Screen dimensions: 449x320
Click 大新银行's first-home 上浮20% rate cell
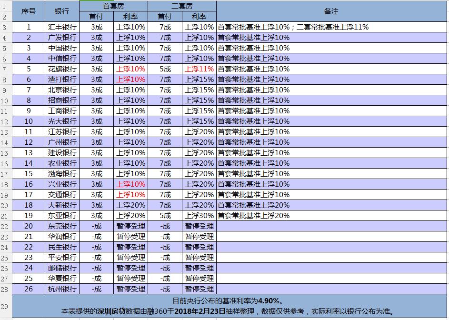click(130, 205)
